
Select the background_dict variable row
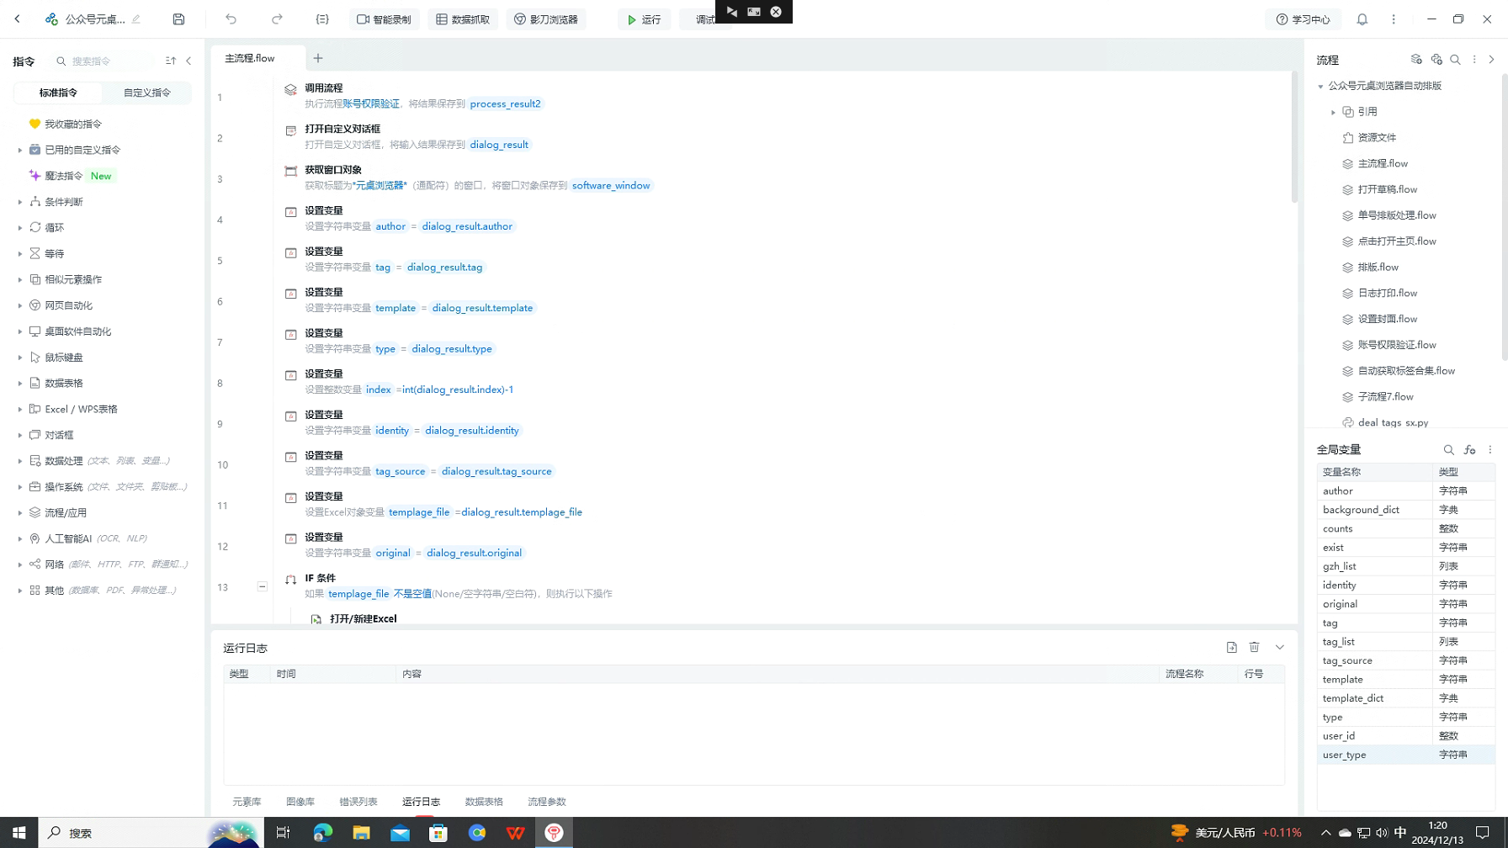click(x=1405, y=510)
